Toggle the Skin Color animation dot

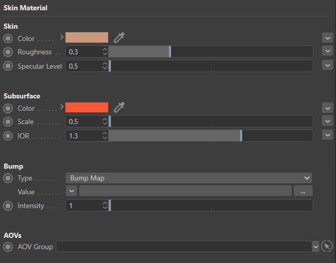tap(8, 38)
